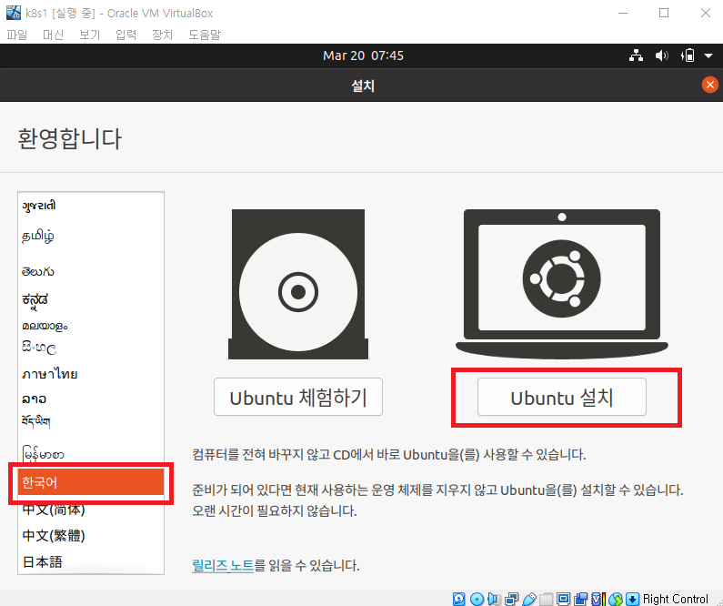Select తెలుగు in the language list
Viewport: 723px width, 606px height.
[91, 271]
